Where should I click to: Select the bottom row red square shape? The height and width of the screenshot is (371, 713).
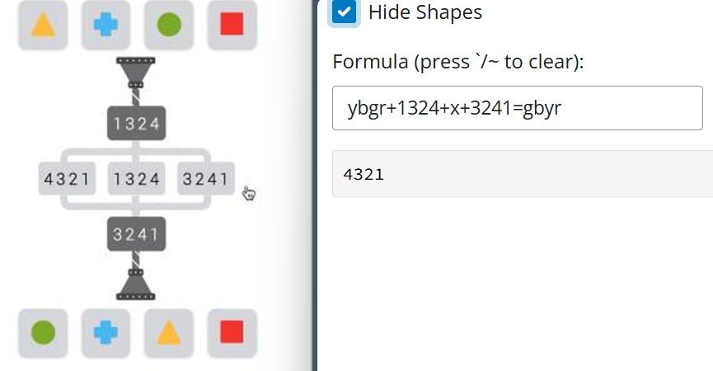(x=232, y=333)
